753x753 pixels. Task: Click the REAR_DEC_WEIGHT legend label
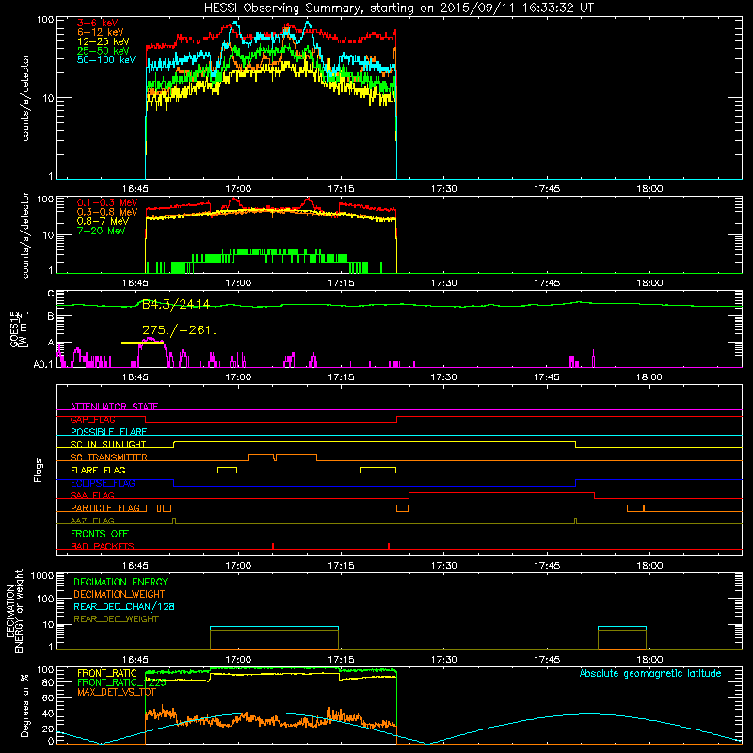(116, 619)
